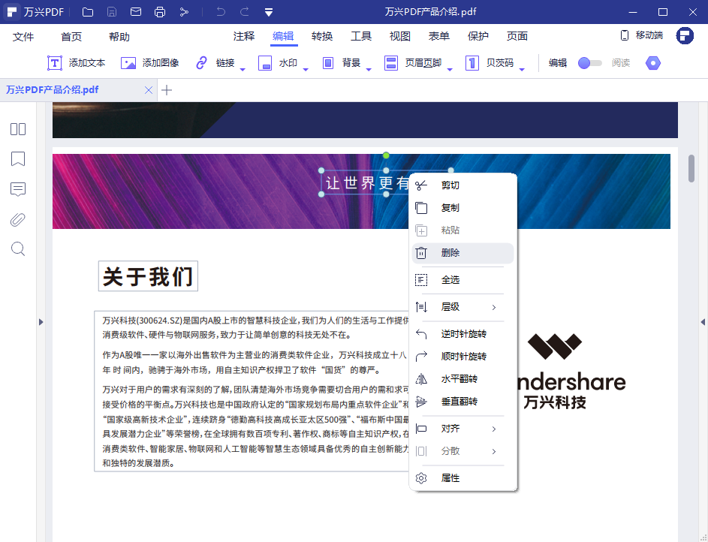Click the print icon in quick access bar
The height and width of the screenshot is (542, 708).
158,11
